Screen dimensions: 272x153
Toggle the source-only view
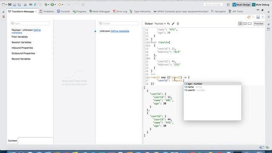point(249,24)
